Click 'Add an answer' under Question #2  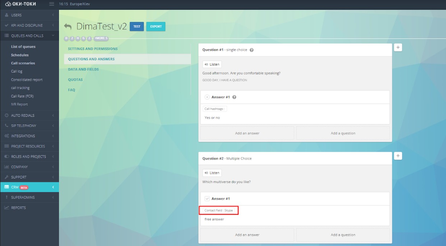[x=247, y=235]
